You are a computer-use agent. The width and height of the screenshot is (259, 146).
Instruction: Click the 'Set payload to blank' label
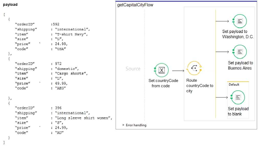(x=238, y=111)
